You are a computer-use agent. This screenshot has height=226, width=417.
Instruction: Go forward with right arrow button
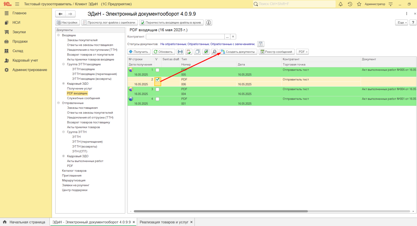[70, 14]
